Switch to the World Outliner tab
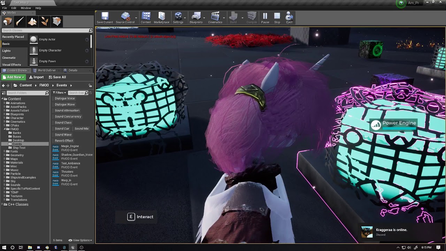Viewport: 446px width, 251px height. pos(46,70)
